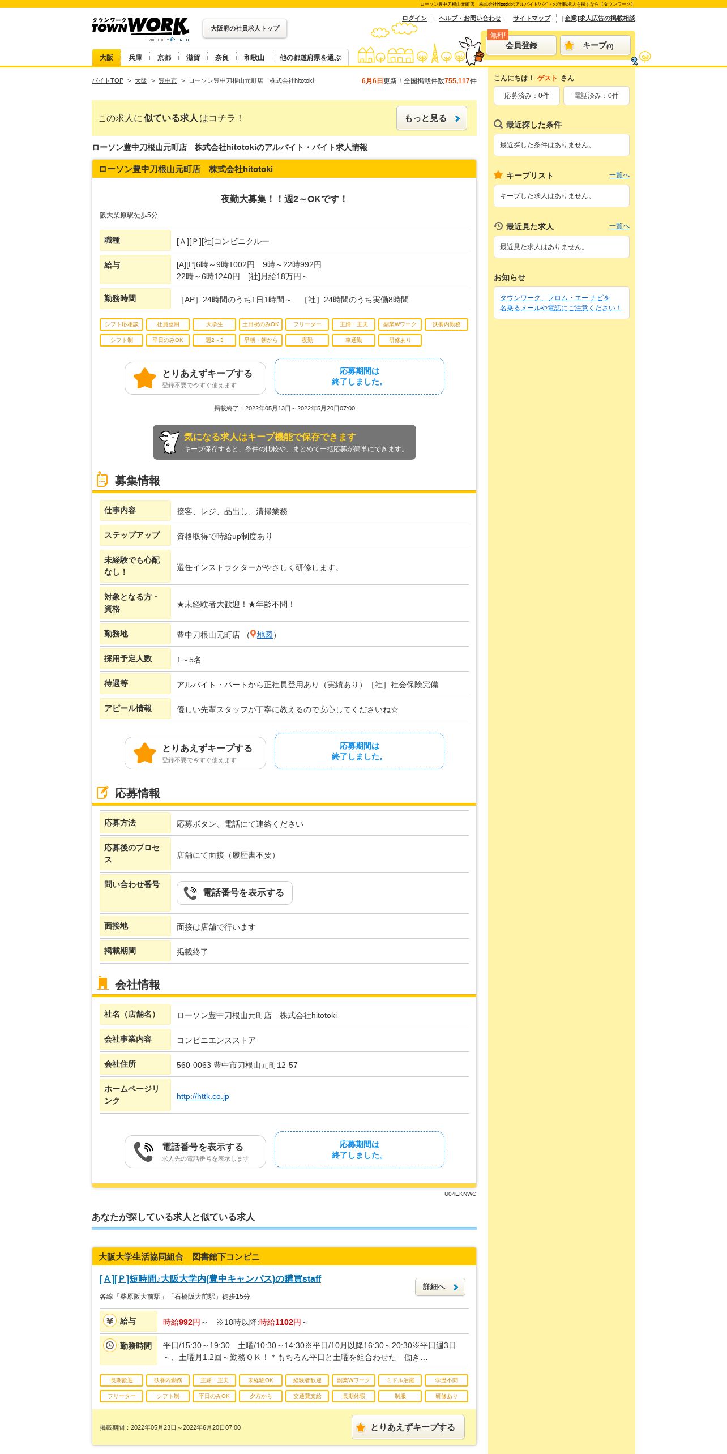The height and width of the screenshot is (1454, 727).
Task: Click the 車通勤 tag
Action: coord(354,340)
